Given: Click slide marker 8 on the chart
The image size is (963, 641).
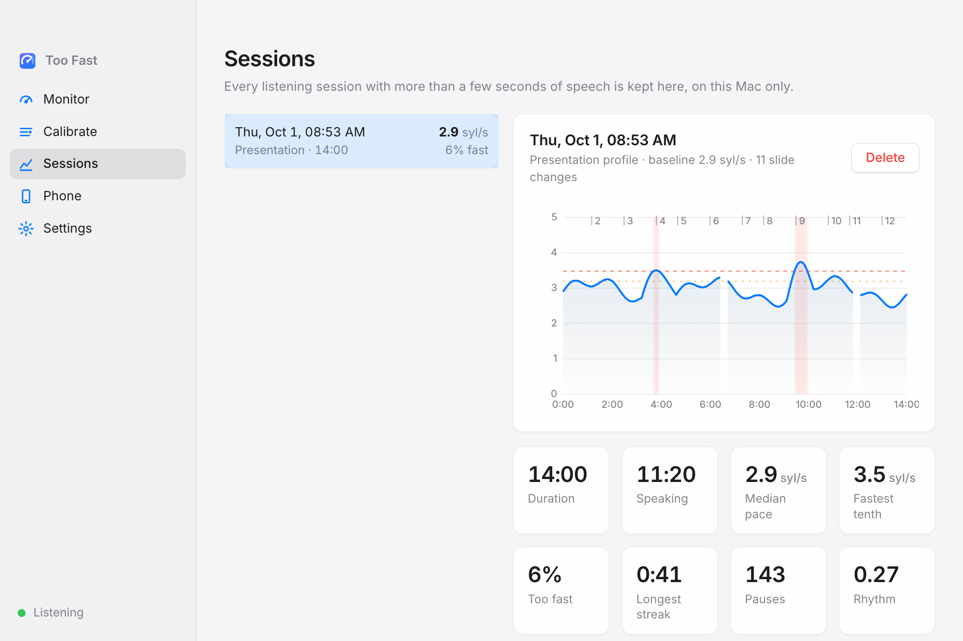Looking at the screenshot, I should click(x=768, y=221).
